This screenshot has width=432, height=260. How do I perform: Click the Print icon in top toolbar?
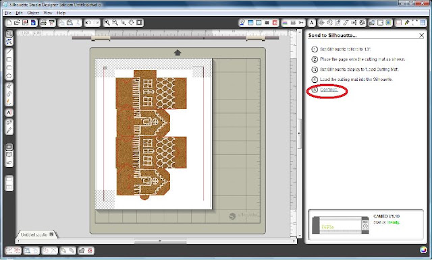(43, 22)
